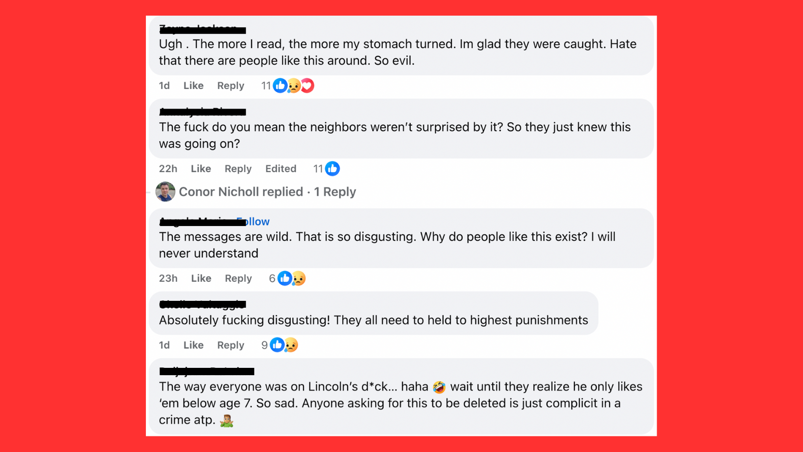Like the comment about neighbors not being surprised
803x452 pixels.
[x=201, y=168]
